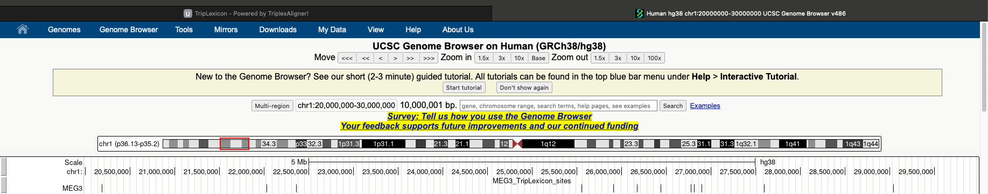
Task: Click ideogram band 34.3
Action: click(x=269, y=144)
